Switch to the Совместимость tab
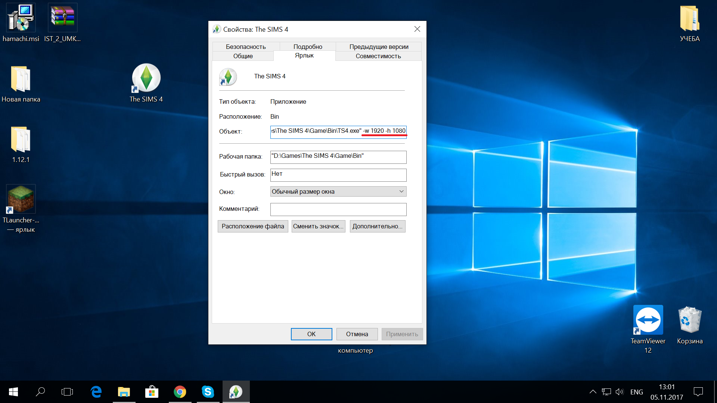This screenshot has width=717, height=403. [x=378, y=56]
